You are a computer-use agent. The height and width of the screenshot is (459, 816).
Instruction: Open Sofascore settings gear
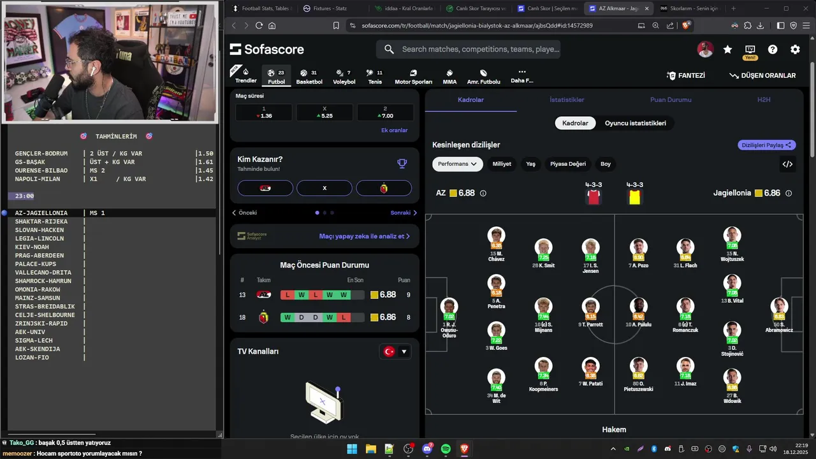click(x=795, y=50)
